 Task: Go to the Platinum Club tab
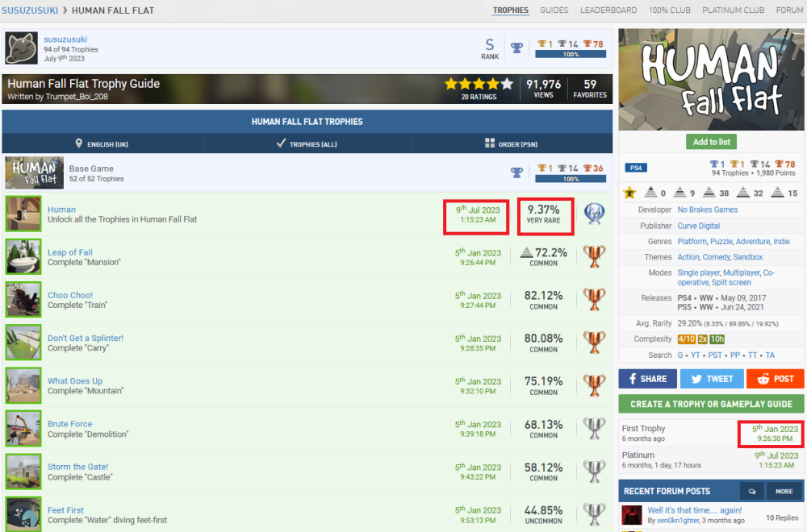tap(733, 10)
